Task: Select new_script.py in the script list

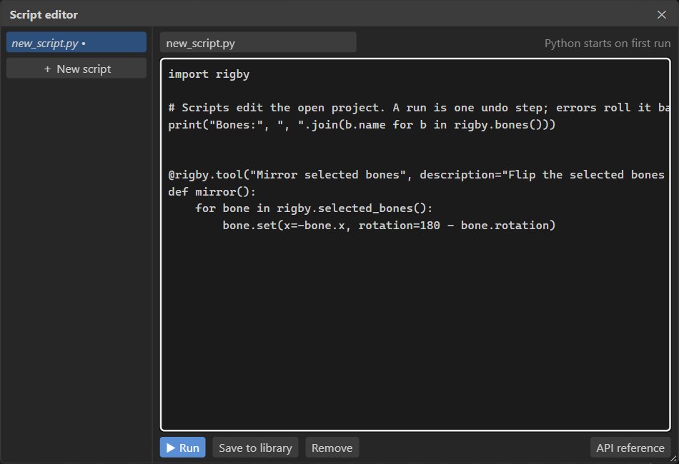Action: tap(76, 43)
